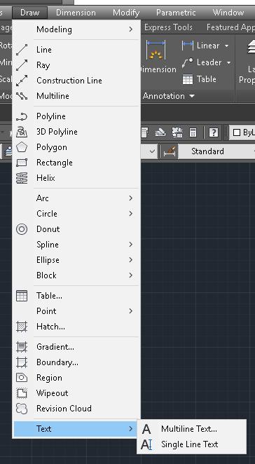Insert a Table from the Annotation ribbon
This screenshot has height=464, width=255.
[200, 79]
